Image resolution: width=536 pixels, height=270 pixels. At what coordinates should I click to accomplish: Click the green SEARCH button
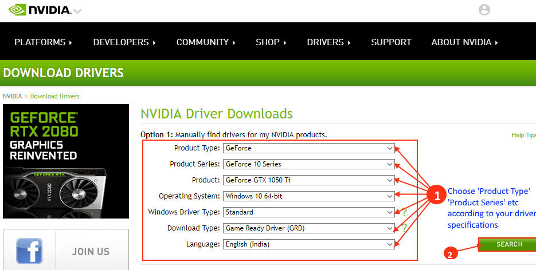pos(507,244)
